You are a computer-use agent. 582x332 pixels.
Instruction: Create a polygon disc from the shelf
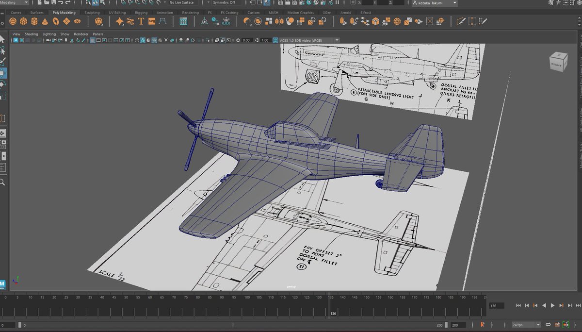78,21
